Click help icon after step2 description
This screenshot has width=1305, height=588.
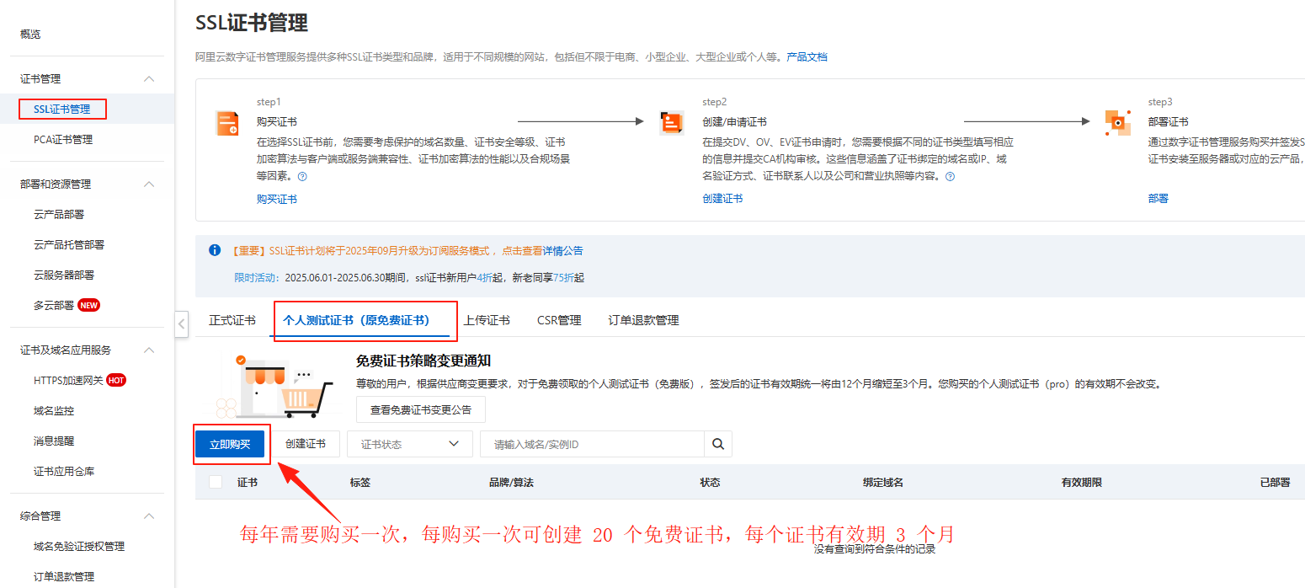(950, 177)
